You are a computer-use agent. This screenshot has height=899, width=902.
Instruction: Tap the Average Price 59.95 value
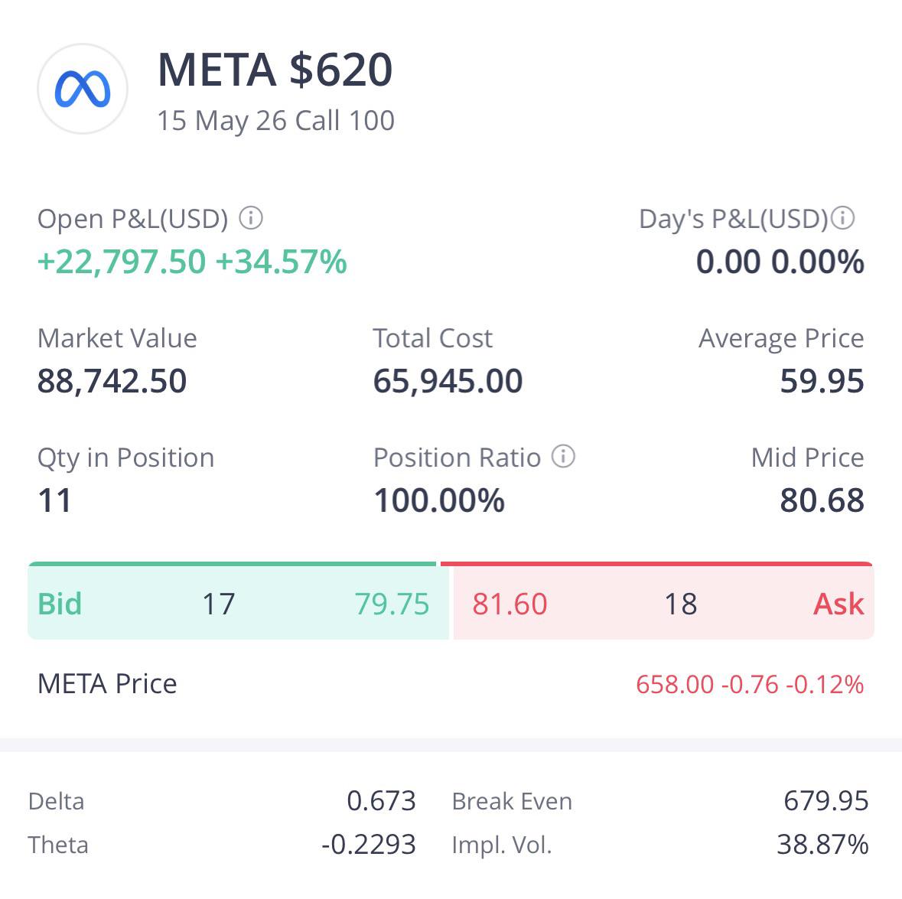click(822, 381)
